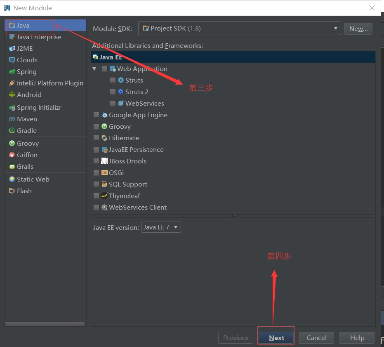Select Gradle module type
This screenshot has width=384, height=347.
[x=45, y=131]
